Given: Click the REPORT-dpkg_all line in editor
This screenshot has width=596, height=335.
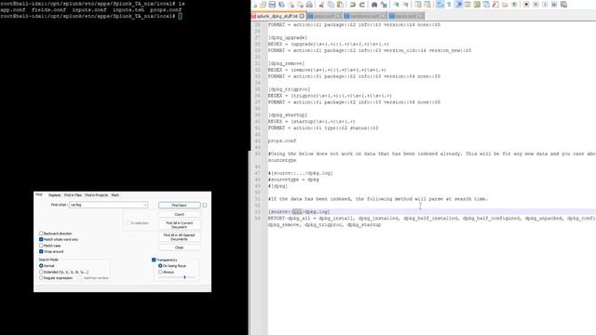Looking at the screenshot, I should click(x=432, y=219).
